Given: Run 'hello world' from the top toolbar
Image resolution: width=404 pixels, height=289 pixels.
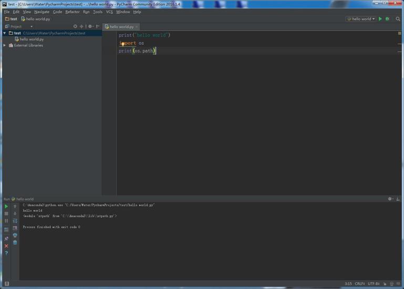Looking at the screenshot, I should [380, 19].
